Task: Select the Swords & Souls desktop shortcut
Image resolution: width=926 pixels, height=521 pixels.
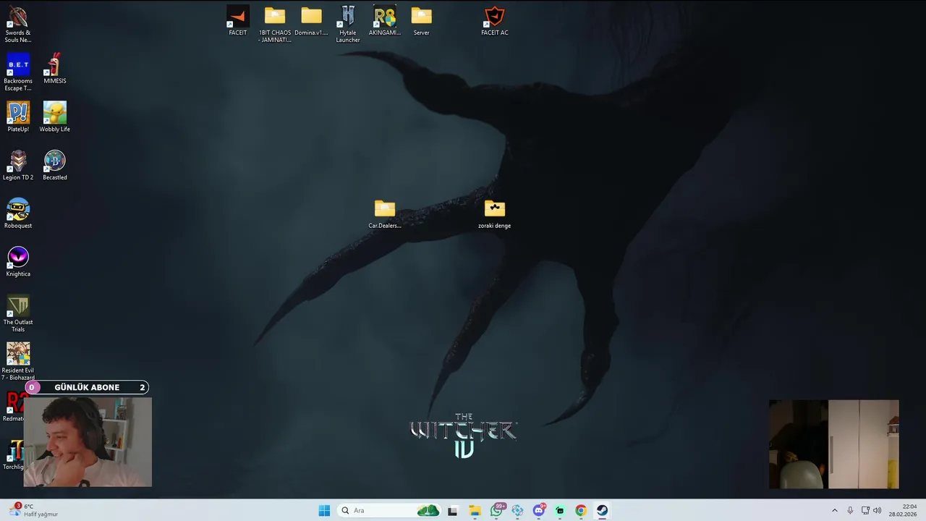Action: point(18,24)
